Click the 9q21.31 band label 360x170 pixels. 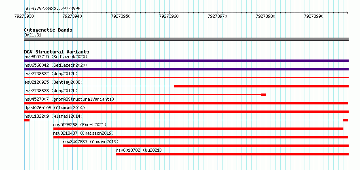pyautogui.click(x=33, y=35)
